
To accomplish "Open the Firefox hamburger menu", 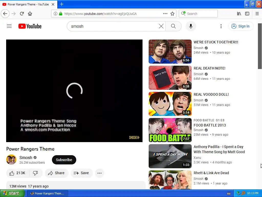I will (x=257, y=14).
